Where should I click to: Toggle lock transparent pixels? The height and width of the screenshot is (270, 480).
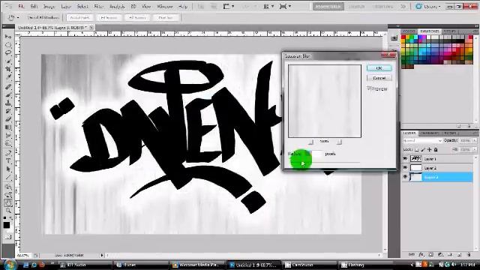click(x=417, y=150)
